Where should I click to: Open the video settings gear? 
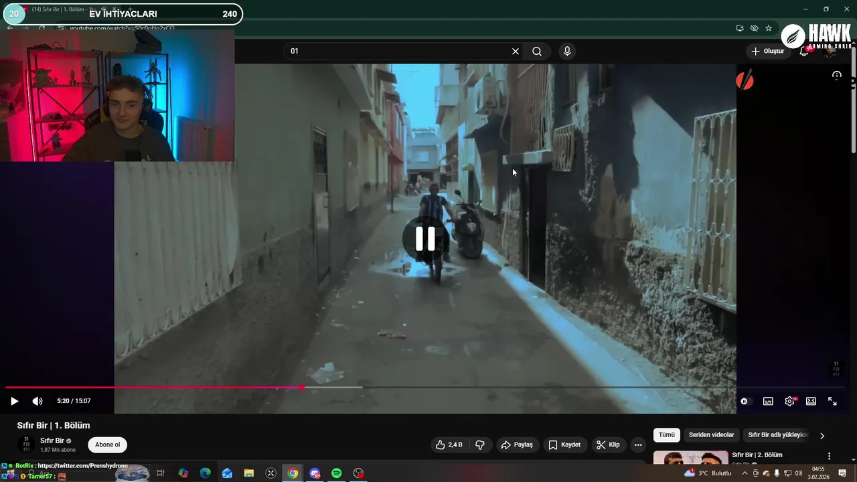click(x=789, y=401)
